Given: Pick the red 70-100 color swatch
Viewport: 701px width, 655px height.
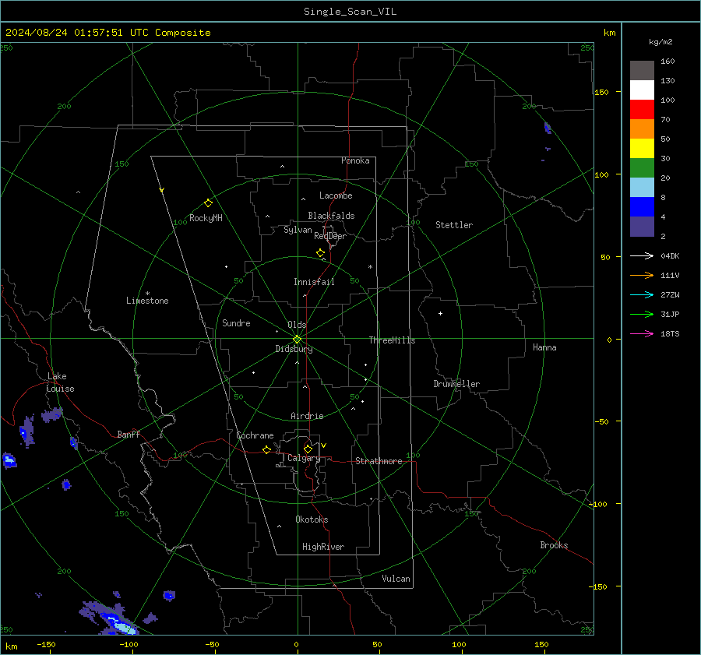Looking at the screenshot, I should pyautogui.click(x=642, y=110).
